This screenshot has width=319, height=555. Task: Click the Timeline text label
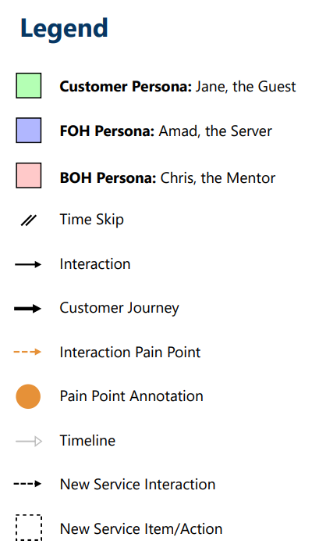tap(87, 441)
